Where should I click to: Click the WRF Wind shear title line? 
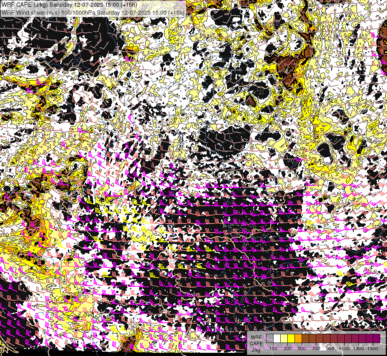click(x=93, y=13)
